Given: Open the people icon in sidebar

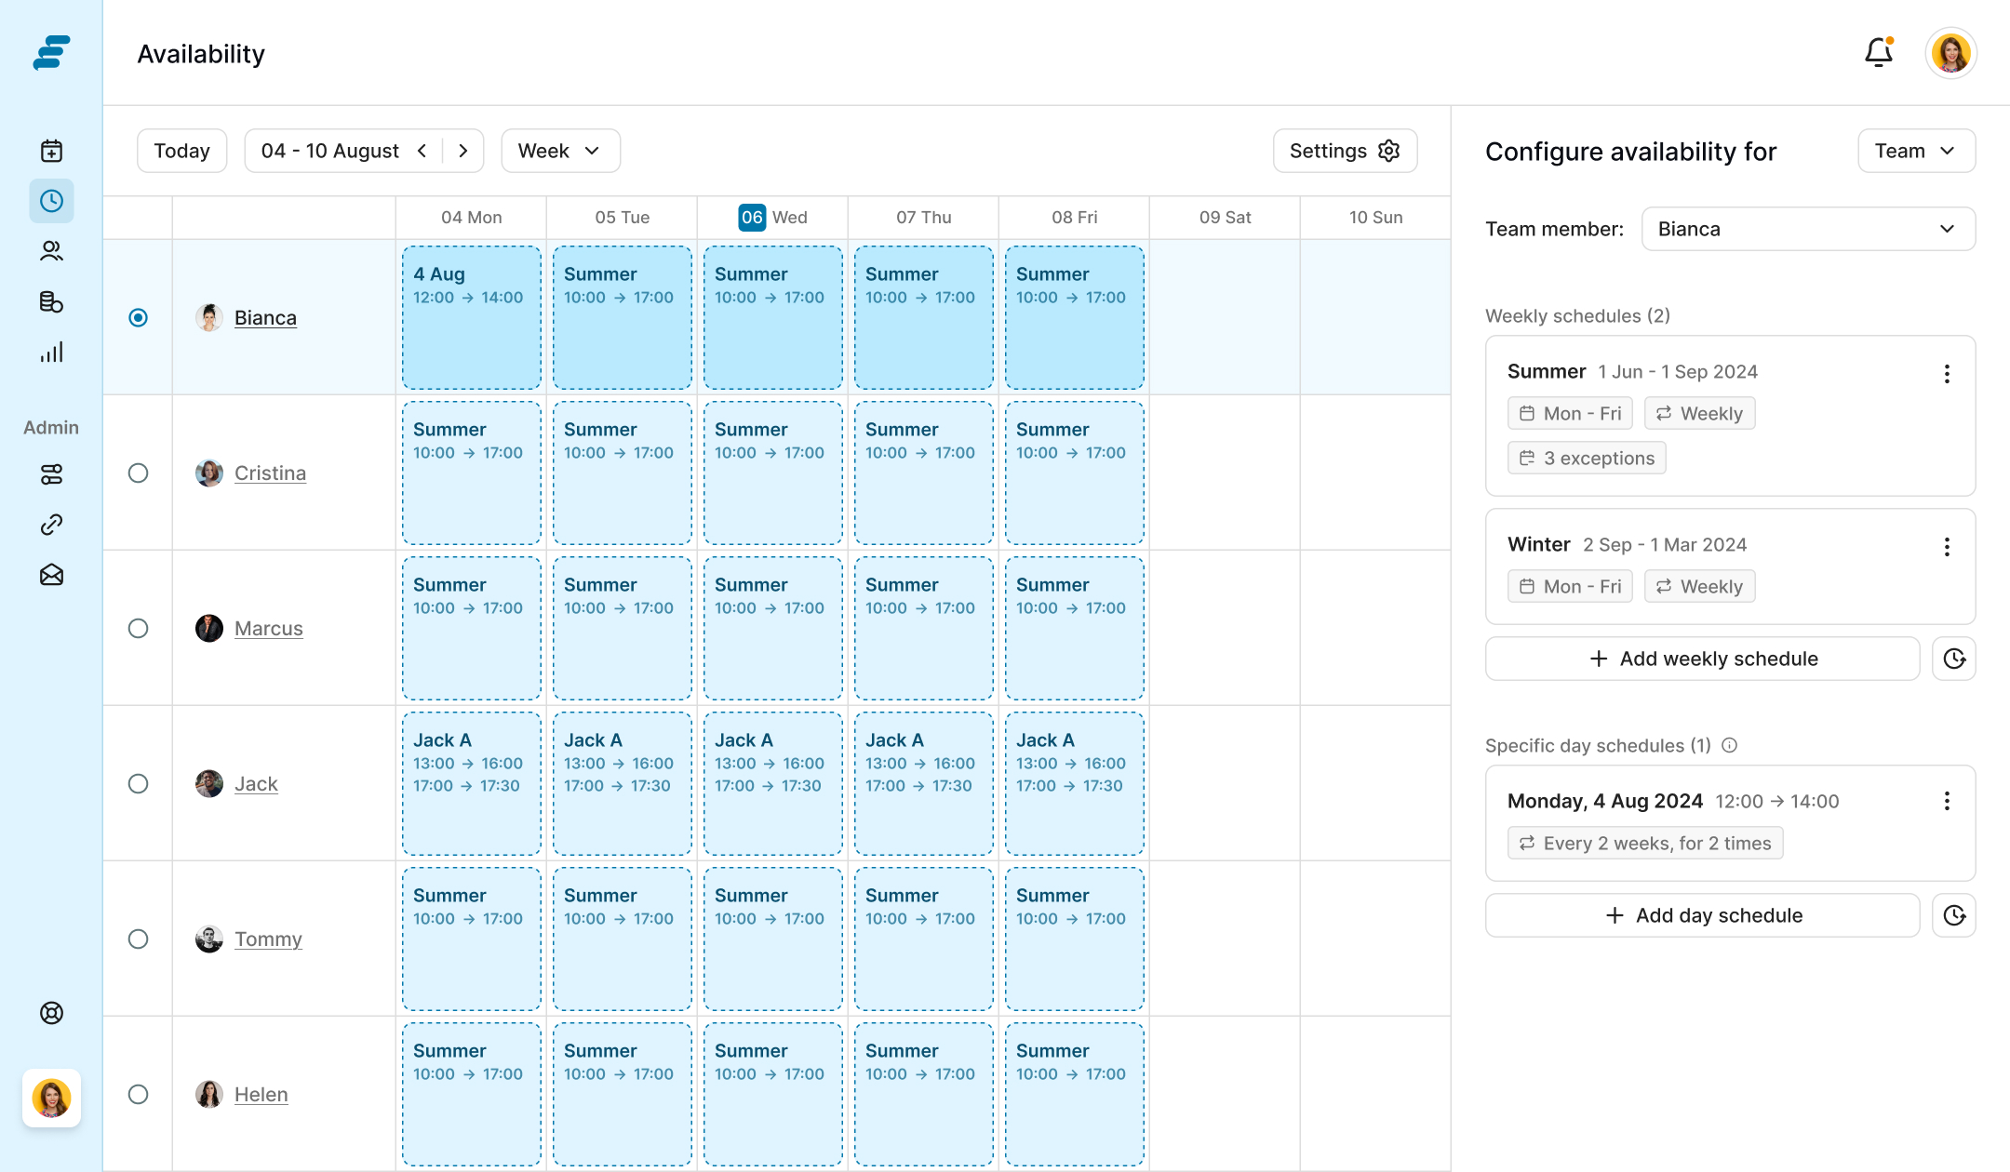Looking at the screenshot, I should pyautogui.click(x=51, y=251).
